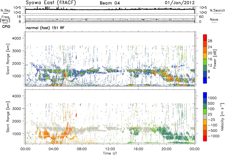
Task: Click the red Velocity segment below -1000
Action: (x=205, y=138)
